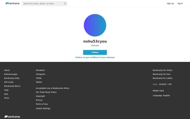The width and height of the screenshot is (190, 119).
Task: Open the Copyright footer link
Action: pos(40,96)
